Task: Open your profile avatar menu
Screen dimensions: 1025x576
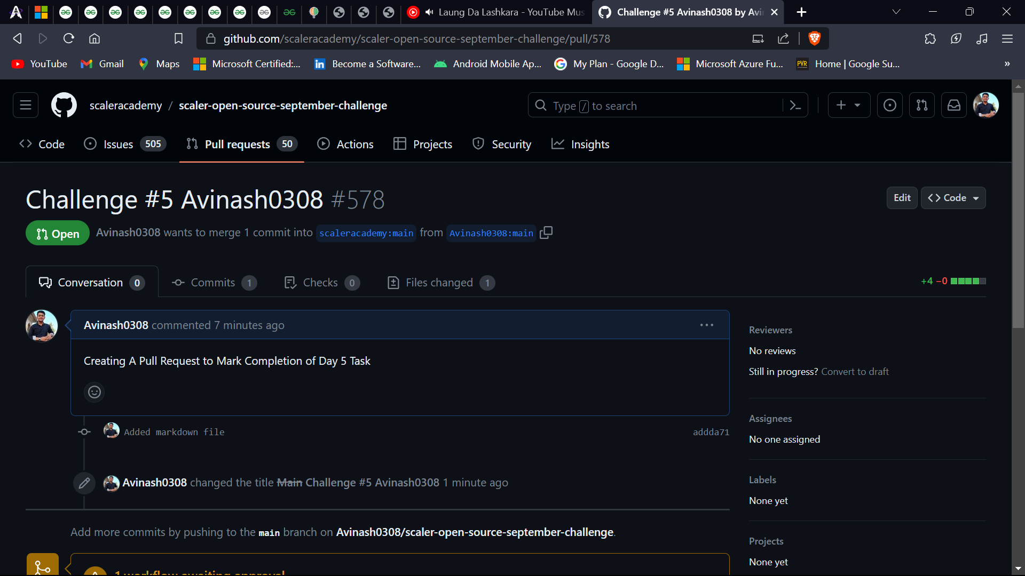Action: (x=987, y=105)
